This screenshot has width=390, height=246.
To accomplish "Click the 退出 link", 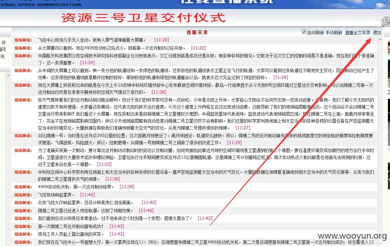I will (x=377, y=33).
